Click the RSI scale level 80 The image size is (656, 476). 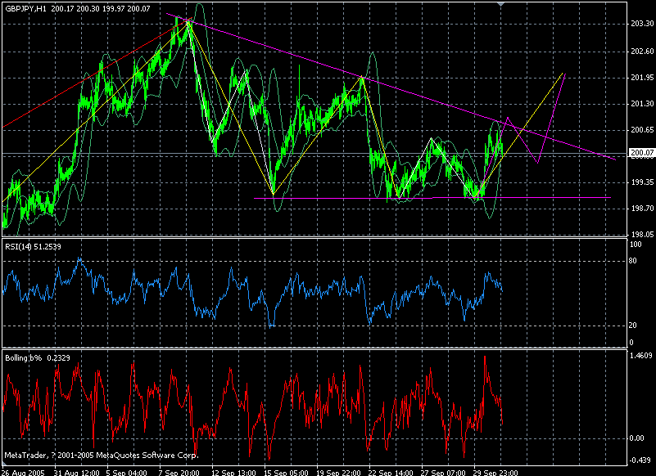coord(633,261)
